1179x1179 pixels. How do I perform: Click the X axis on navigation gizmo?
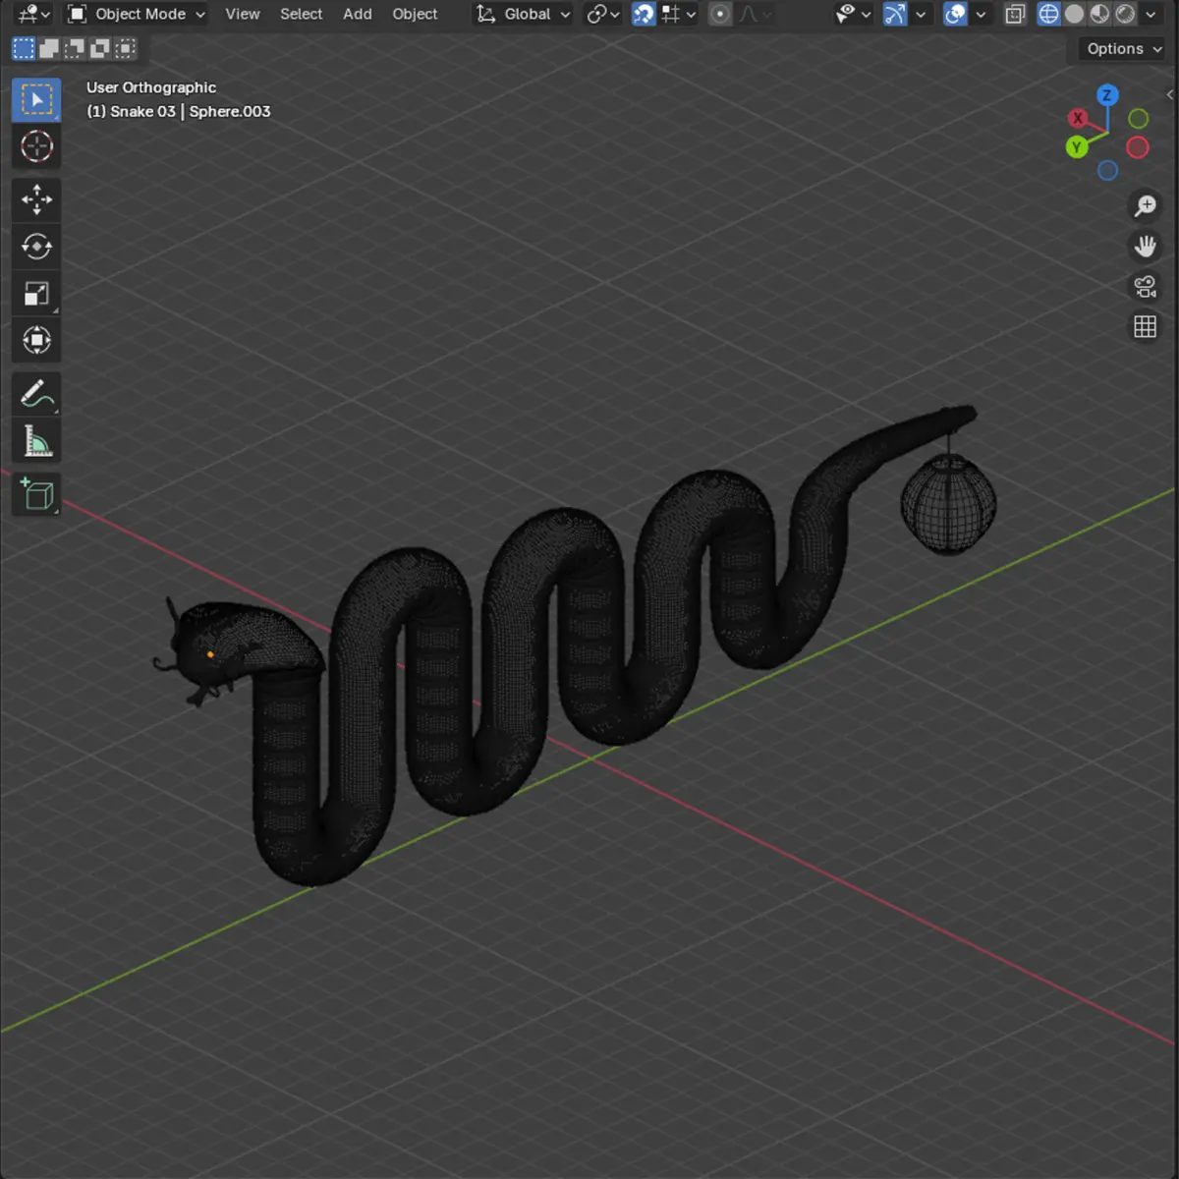pos(1078,118)
